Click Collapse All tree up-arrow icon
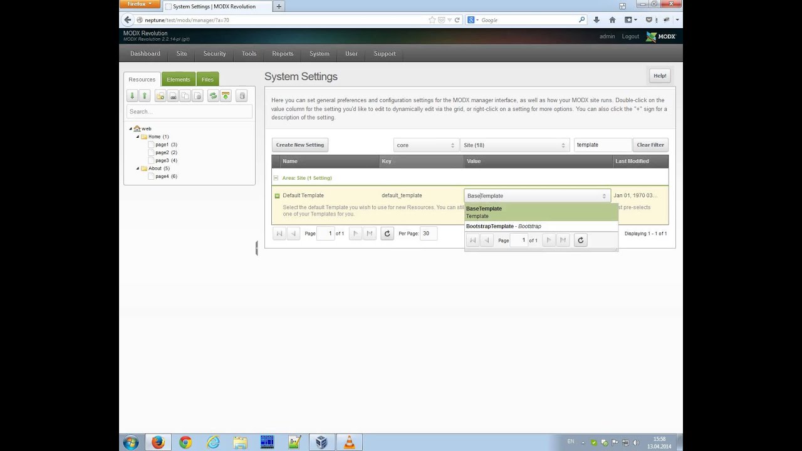Screen dimensions: 802x451 click(x=145, y=96)
